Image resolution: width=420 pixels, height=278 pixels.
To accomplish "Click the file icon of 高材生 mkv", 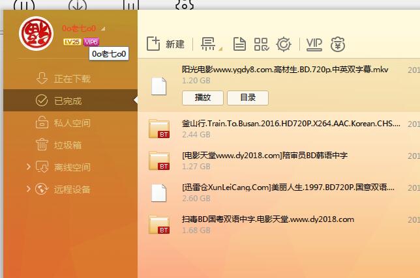I will pyautogui.click(x=159, y=86).
